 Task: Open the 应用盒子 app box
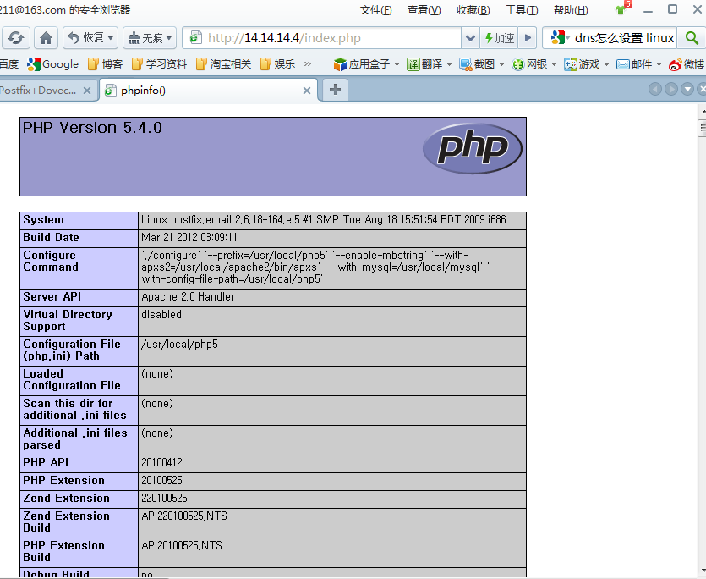(x=362, y=64)
